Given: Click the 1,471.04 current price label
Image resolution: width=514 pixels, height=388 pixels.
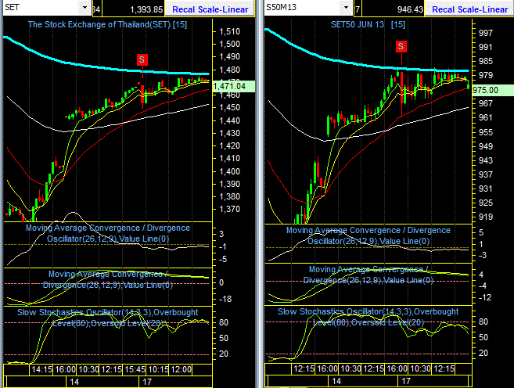Looking at the screenshot, I should click(233, 86).
